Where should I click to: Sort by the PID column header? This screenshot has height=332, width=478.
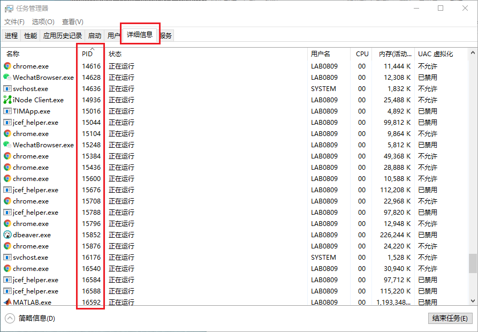pos(91,54)
